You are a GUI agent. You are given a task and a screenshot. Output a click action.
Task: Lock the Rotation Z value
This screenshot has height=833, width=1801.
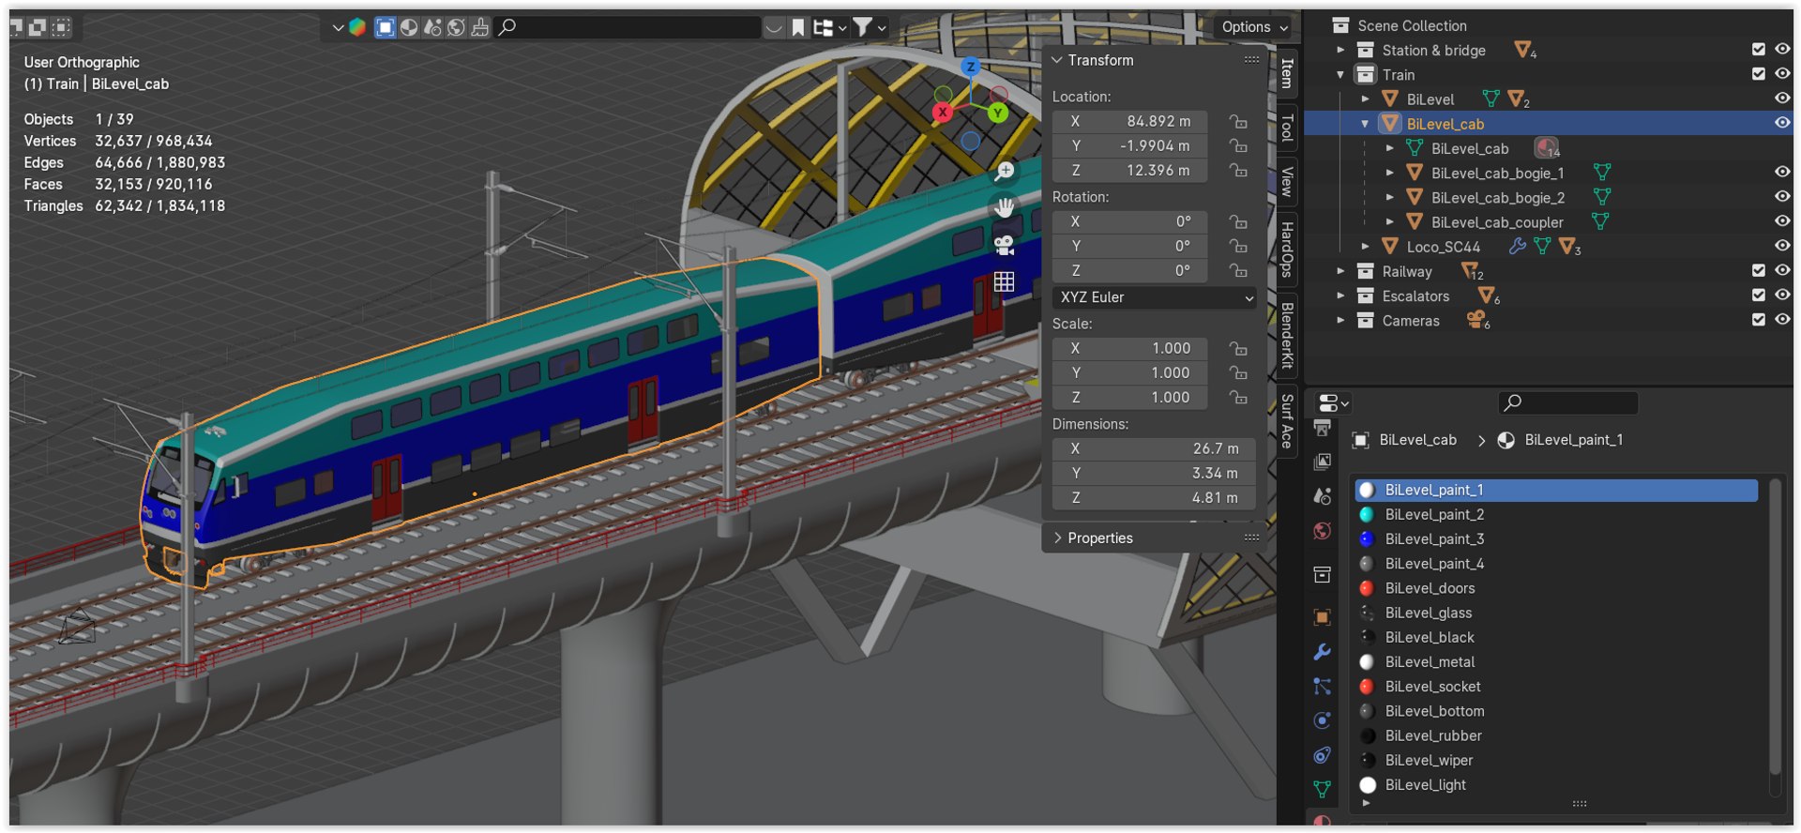[1238, 270]
